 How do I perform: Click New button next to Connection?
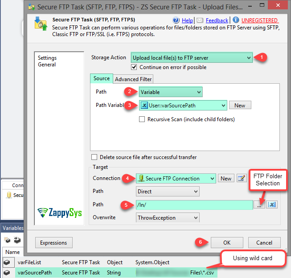(x=226, y=178)
